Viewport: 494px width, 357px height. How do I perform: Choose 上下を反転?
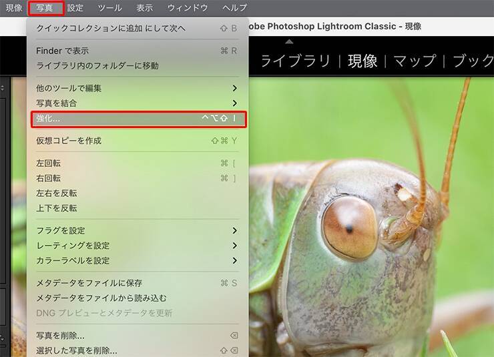138,208
